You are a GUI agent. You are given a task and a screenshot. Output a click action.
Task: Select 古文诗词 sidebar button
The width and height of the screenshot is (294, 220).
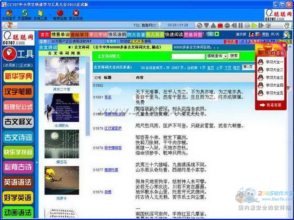18,137
